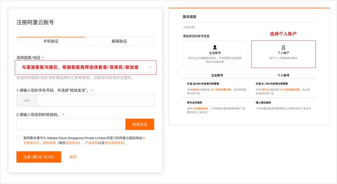Open the 产品条款 link

tap(91, 143)
